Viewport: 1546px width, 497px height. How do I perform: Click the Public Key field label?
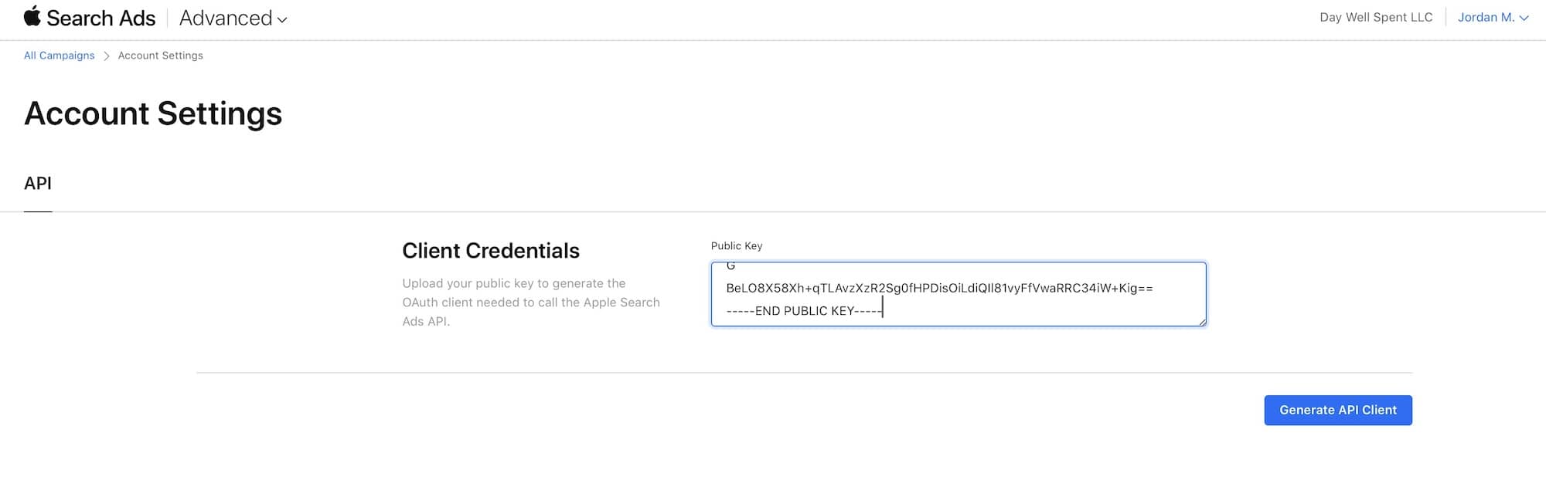tap(736, 245)
